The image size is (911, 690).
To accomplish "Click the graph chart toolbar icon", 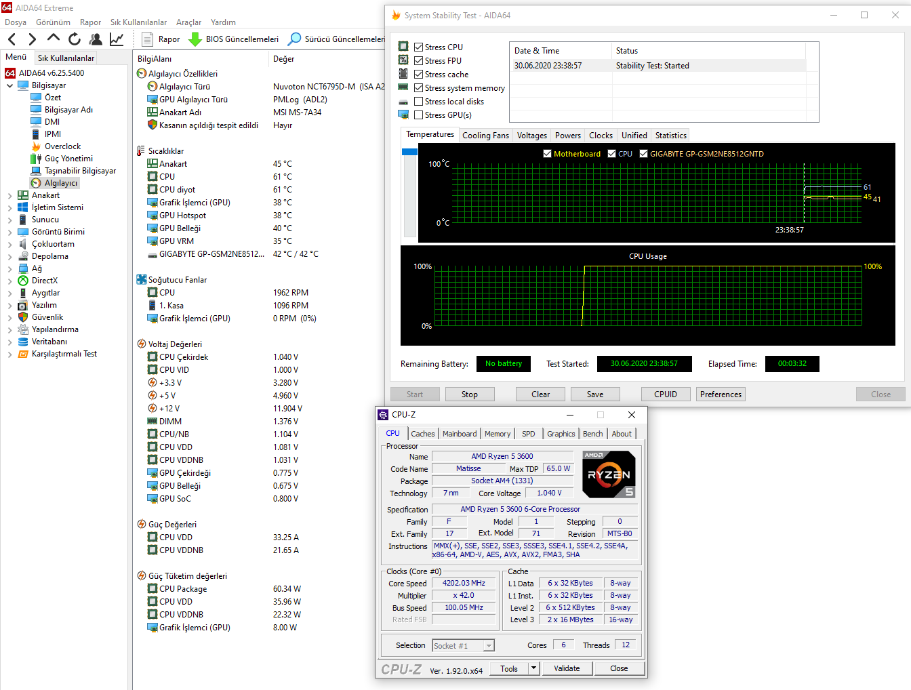I will point(117,39).
